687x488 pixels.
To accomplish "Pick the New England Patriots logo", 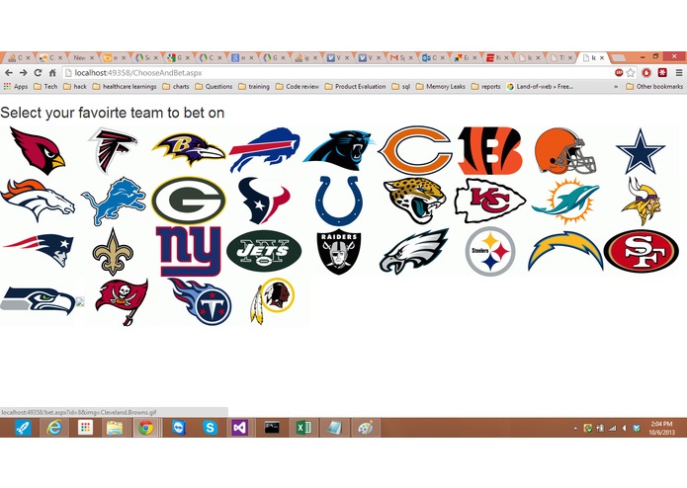I will (39, 250).
